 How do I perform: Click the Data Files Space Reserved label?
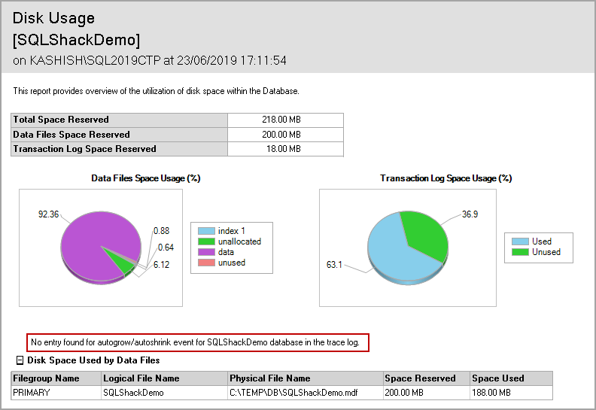coord(71,135)
